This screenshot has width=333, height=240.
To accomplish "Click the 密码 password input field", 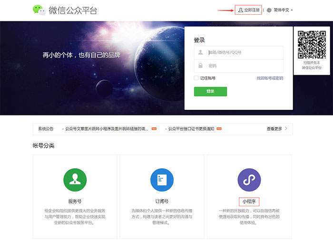I will 243,66.
